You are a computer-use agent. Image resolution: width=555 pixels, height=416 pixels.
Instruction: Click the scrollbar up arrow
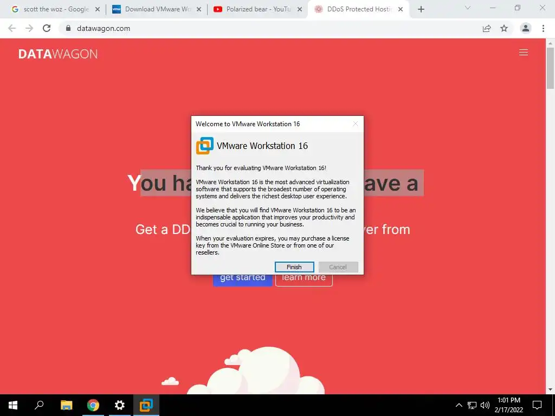pos(551,43)
